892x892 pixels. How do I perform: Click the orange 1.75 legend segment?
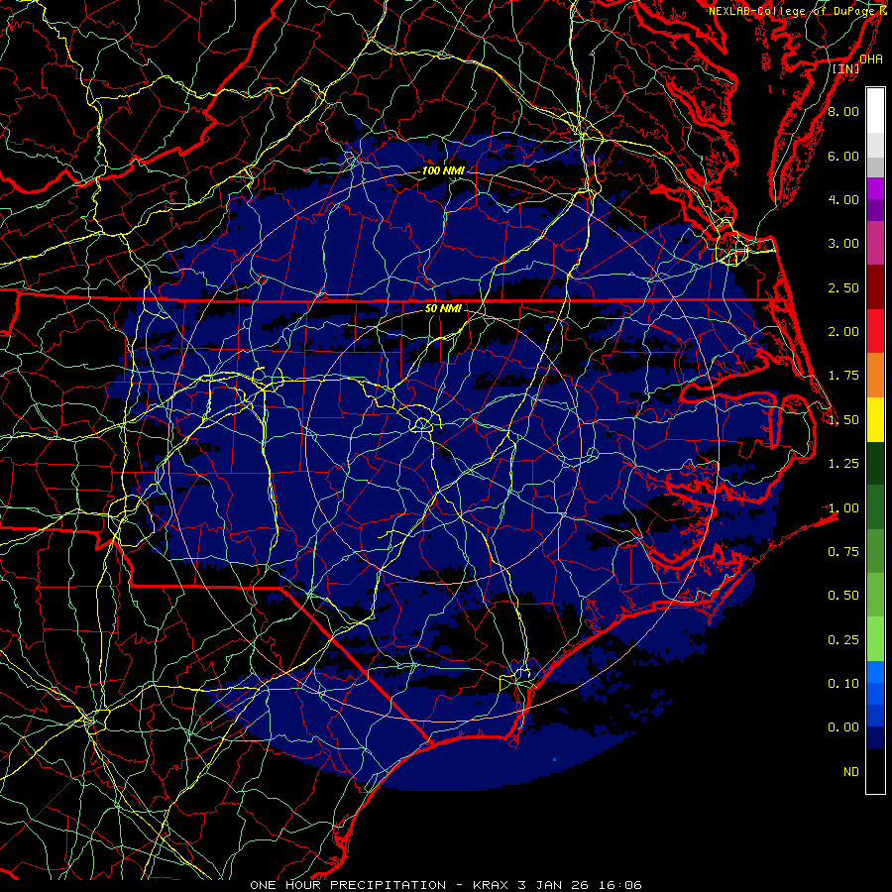coord(875,376)
